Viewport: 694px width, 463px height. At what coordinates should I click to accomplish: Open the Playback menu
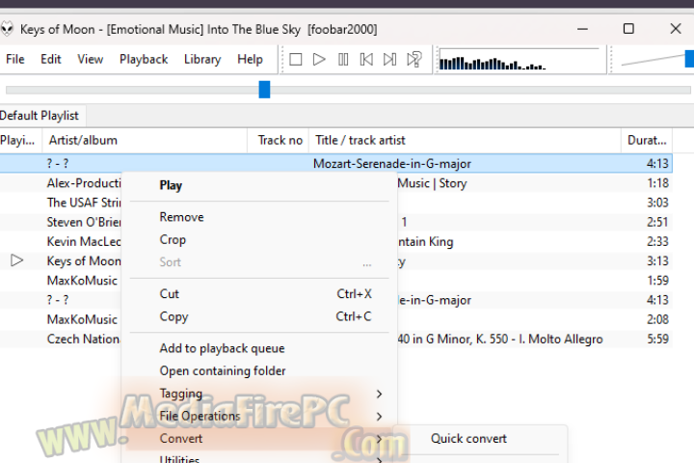tap(144, 60)
